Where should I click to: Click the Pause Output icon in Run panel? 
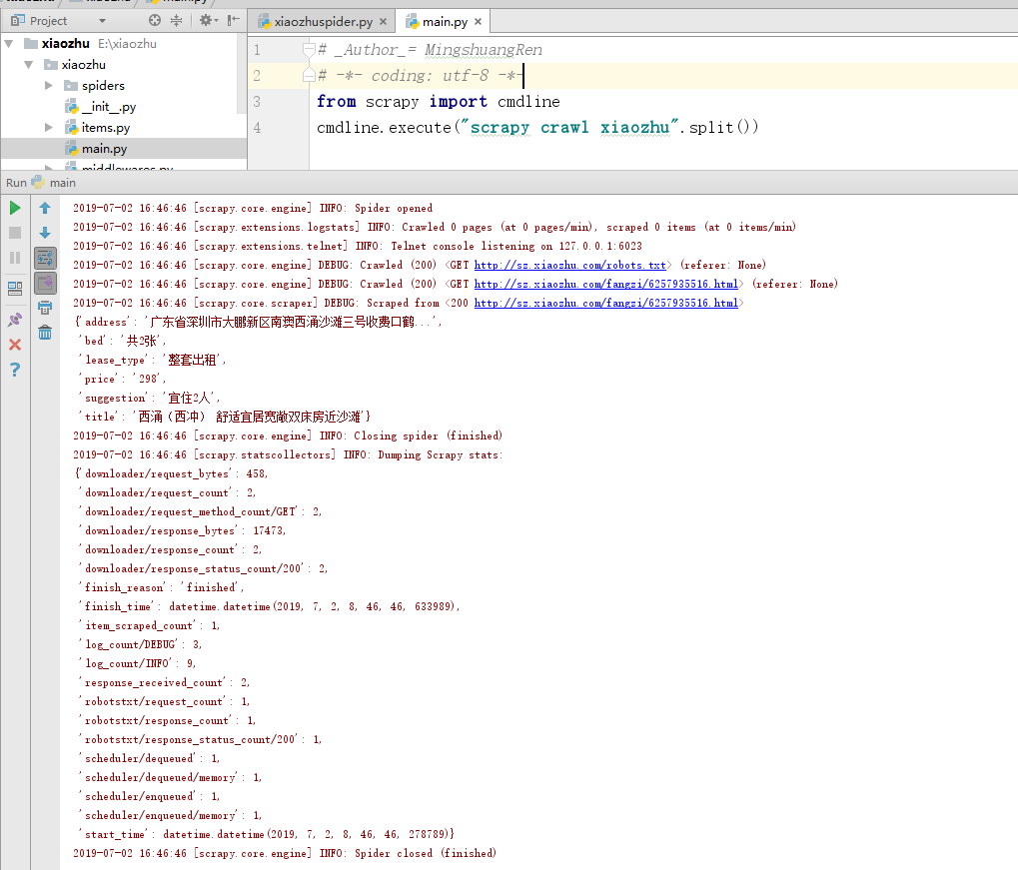point(15,258)
